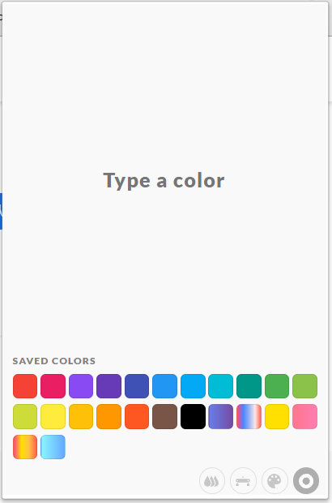Viewport: 332px width, 503px height.
Task: Click the gradient slider tool icon
Action: (x=243, y=480)
